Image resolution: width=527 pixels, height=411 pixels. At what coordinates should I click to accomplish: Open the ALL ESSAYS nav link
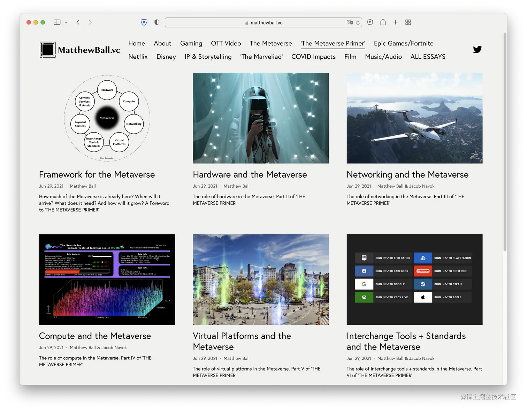tap(428, 57)
